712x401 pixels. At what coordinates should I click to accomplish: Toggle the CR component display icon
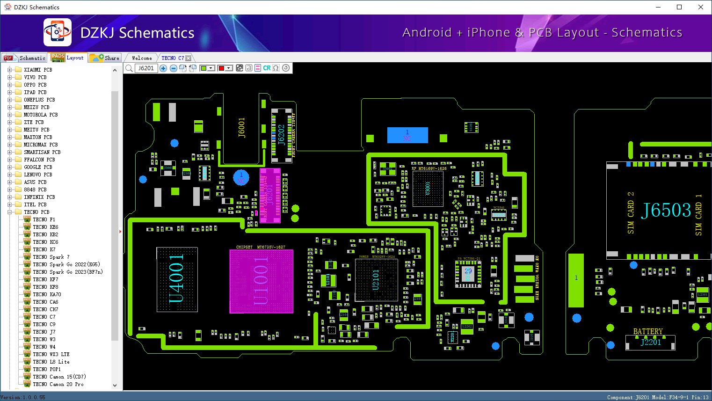click(267, 68)
